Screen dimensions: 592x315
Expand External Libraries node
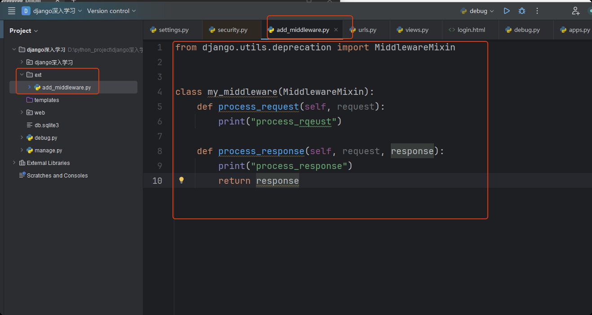pyautogui.click(x=14, y=163)
